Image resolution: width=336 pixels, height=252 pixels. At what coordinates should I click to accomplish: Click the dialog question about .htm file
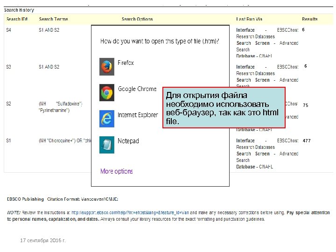click(160, 41)
